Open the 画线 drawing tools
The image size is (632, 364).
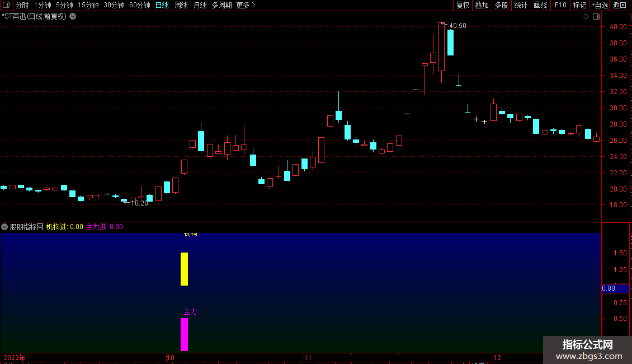[x=540, y=5]
